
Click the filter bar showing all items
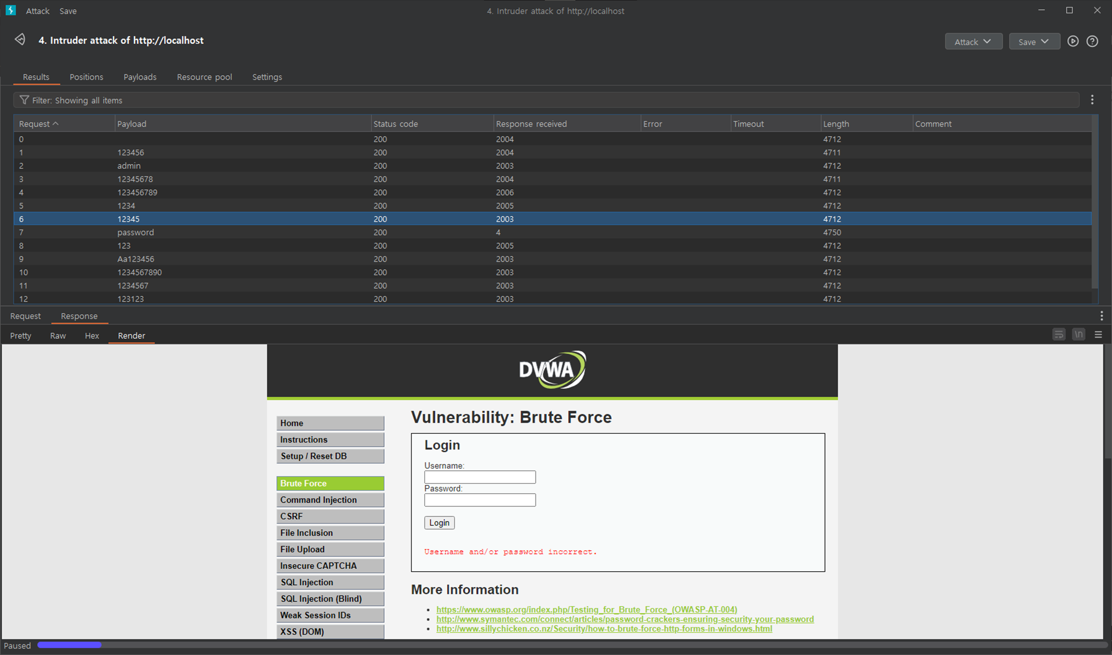[546, 100]
